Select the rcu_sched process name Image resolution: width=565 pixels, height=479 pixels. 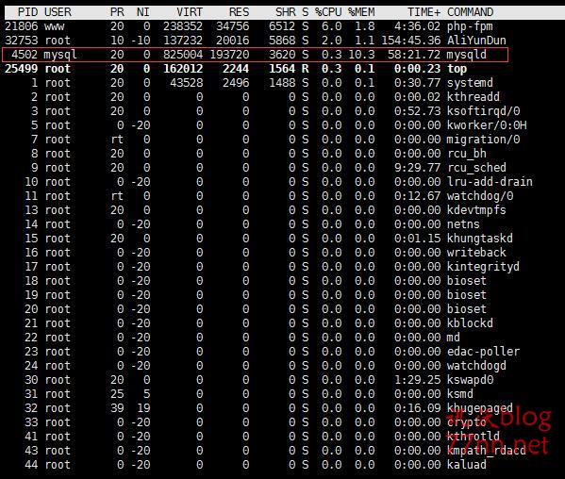click(x=476, y=168)
